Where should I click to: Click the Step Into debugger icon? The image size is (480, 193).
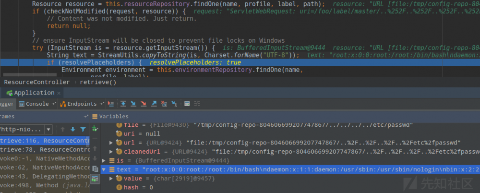click(x=133, y=104)
